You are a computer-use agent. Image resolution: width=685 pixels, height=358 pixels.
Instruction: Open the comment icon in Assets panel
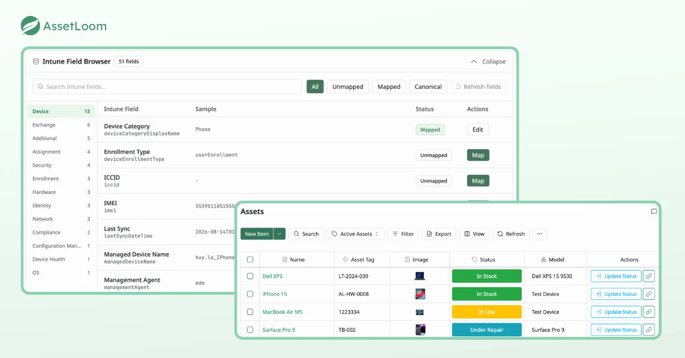coord(654,211)
